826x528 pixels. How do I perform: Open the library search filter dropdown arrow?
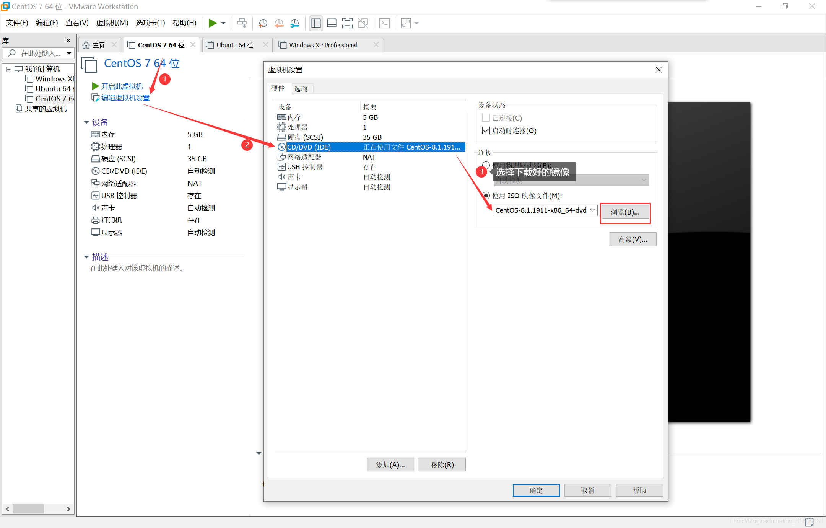[69, 53]
